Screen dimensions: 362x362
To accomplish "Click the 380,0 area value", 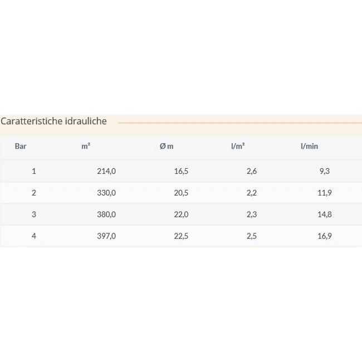I will coord(106,214).
